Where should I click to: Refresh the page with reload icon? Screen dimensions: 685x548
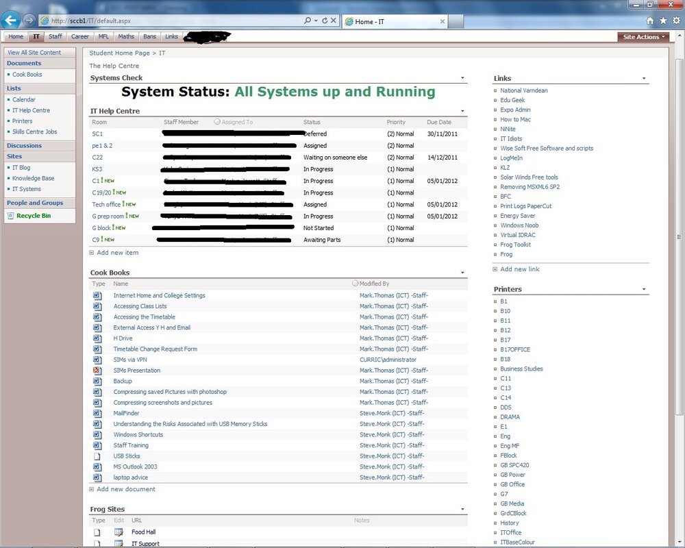click(x=325, y=21)
